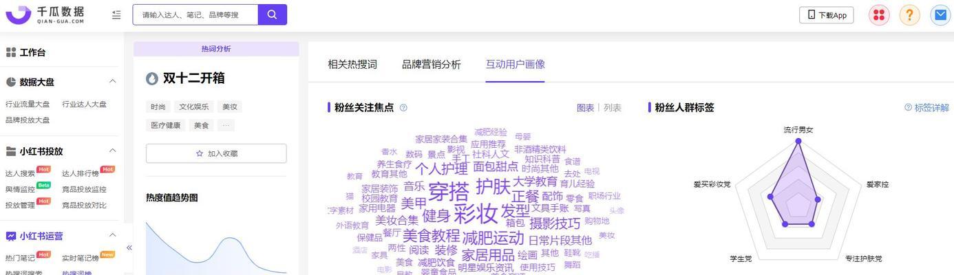Collapse the 小红书运营 section chevron
The height and width of the screenshot is (275, 954).
113,235
